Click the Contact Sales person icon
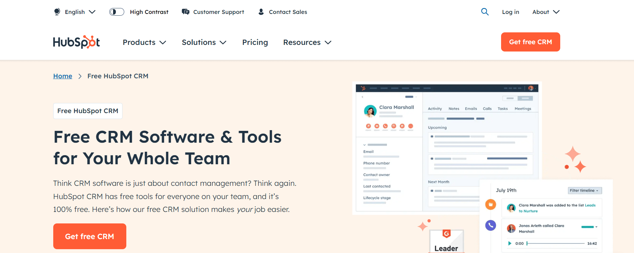Viewport: 634px width, 253px height. click(x=261, y=12)
